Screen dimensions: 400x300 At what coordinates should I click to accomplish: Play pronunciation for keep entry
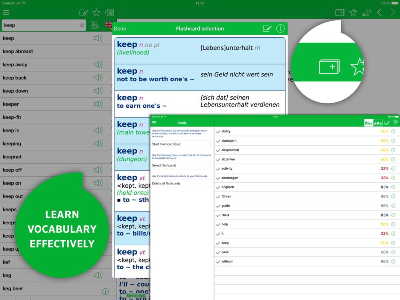[x=98, y=38]
